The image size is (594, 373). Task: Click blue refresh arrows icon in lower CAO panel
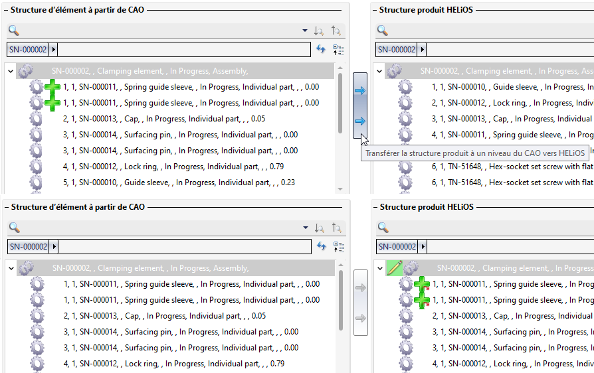point(322,246)
